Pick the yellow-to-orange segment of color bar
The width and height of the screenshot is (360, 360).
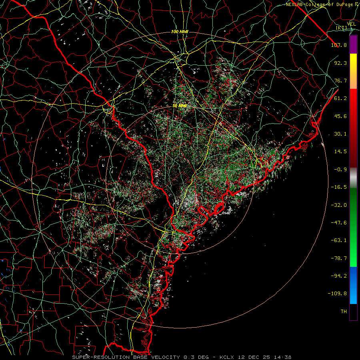click(353, 71)
